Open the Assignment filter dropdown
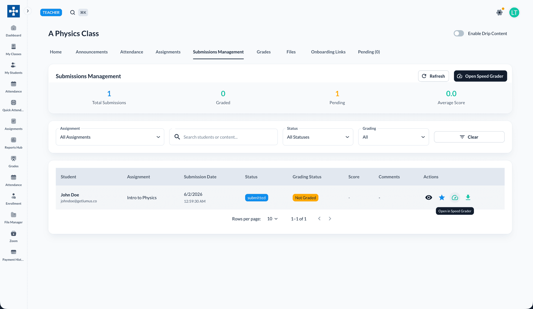 110,137
